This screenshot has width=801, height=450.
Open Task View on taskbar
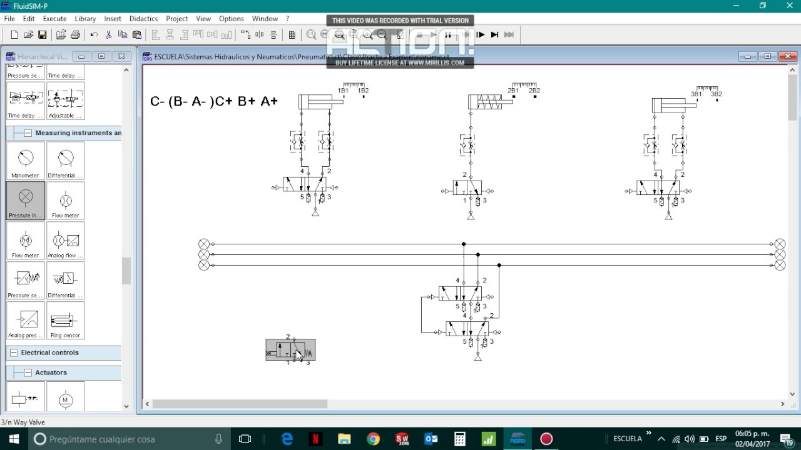(245, 439)
